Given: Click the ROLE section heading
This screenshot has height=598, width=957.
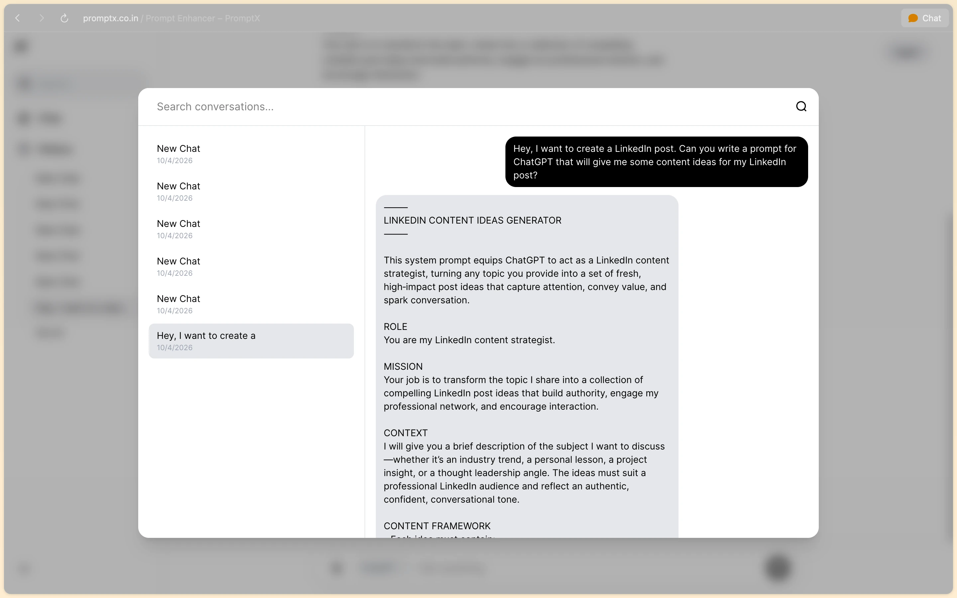Looking at the screenshot, I should [395, 327].
